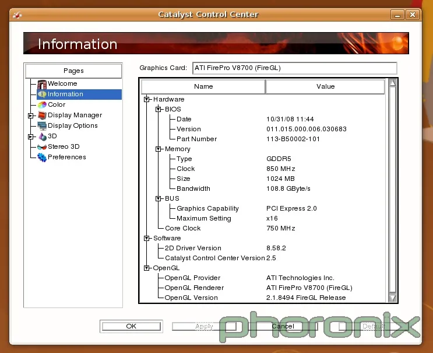Expand the Display Manager tree node
433x353 pixels.
[x=31, y=116]
